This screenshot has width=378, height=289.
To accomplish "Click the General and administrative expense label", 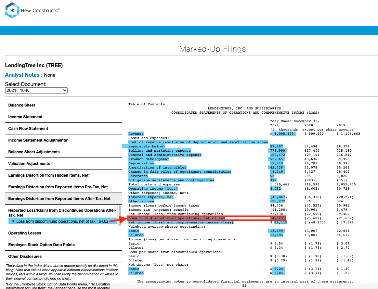I will [x=165, y=155].
